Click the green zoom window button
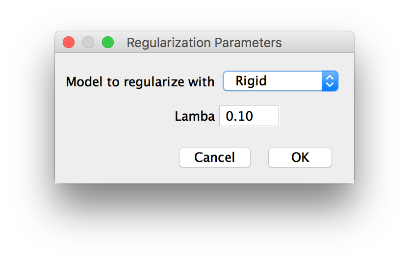The height and width of the screenshot is (262, 409). coord(108,42)
